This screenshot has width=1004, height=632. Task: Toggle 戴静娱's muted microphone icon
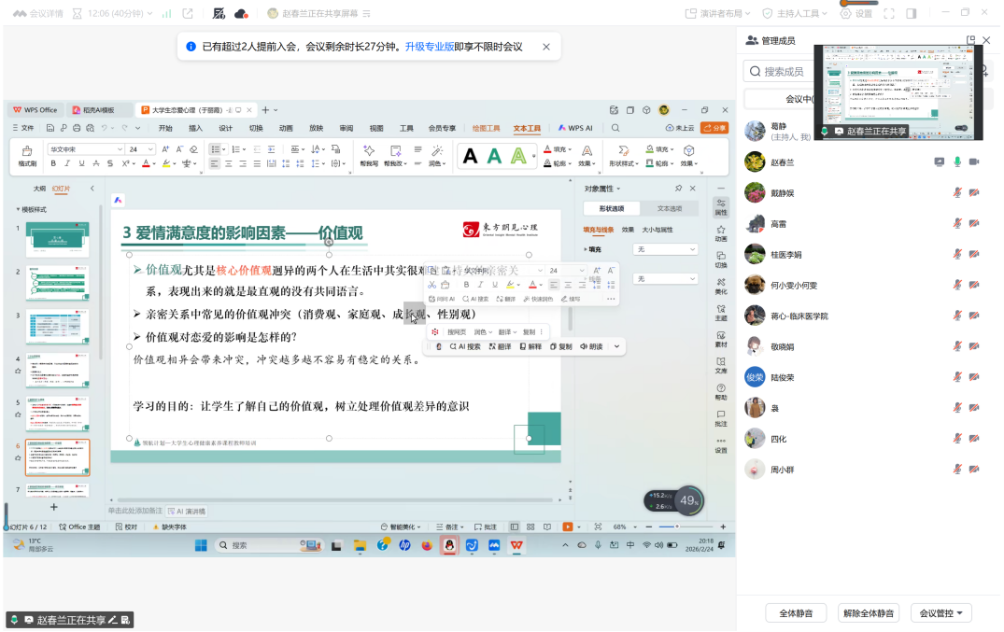[957, 192]
